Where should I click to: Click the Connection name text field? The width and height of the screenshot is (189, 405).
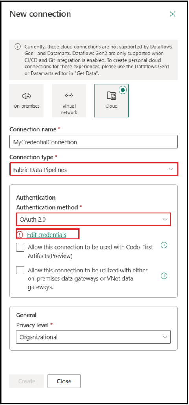94,142
